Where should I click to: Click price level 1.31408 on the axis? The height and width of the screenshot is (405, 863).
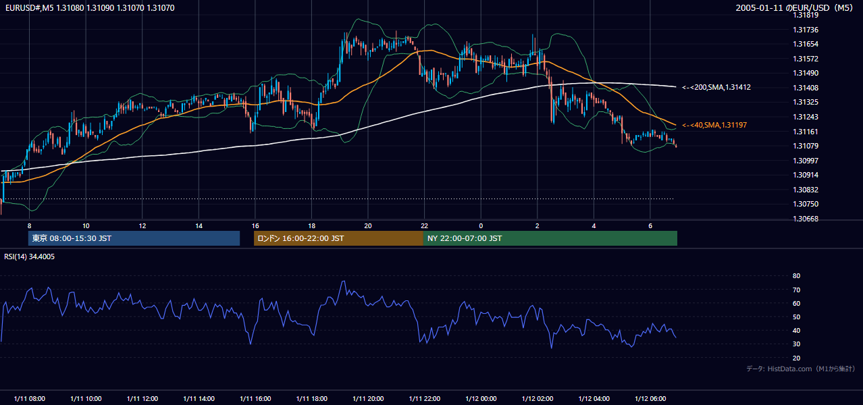click(x=806, y=88)
